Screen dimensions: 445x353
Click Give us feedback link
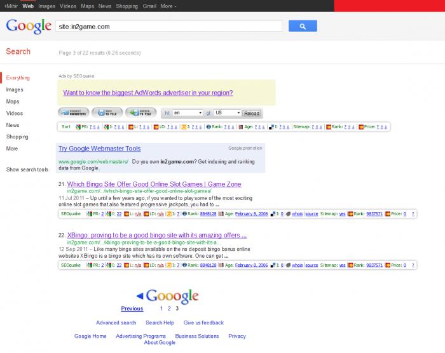tap(203, 323)
